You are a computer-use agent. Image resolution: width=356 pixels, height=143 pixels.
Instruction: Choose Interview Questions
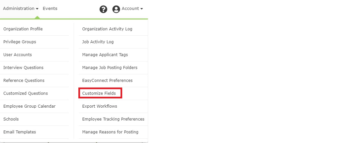point(23,68)
